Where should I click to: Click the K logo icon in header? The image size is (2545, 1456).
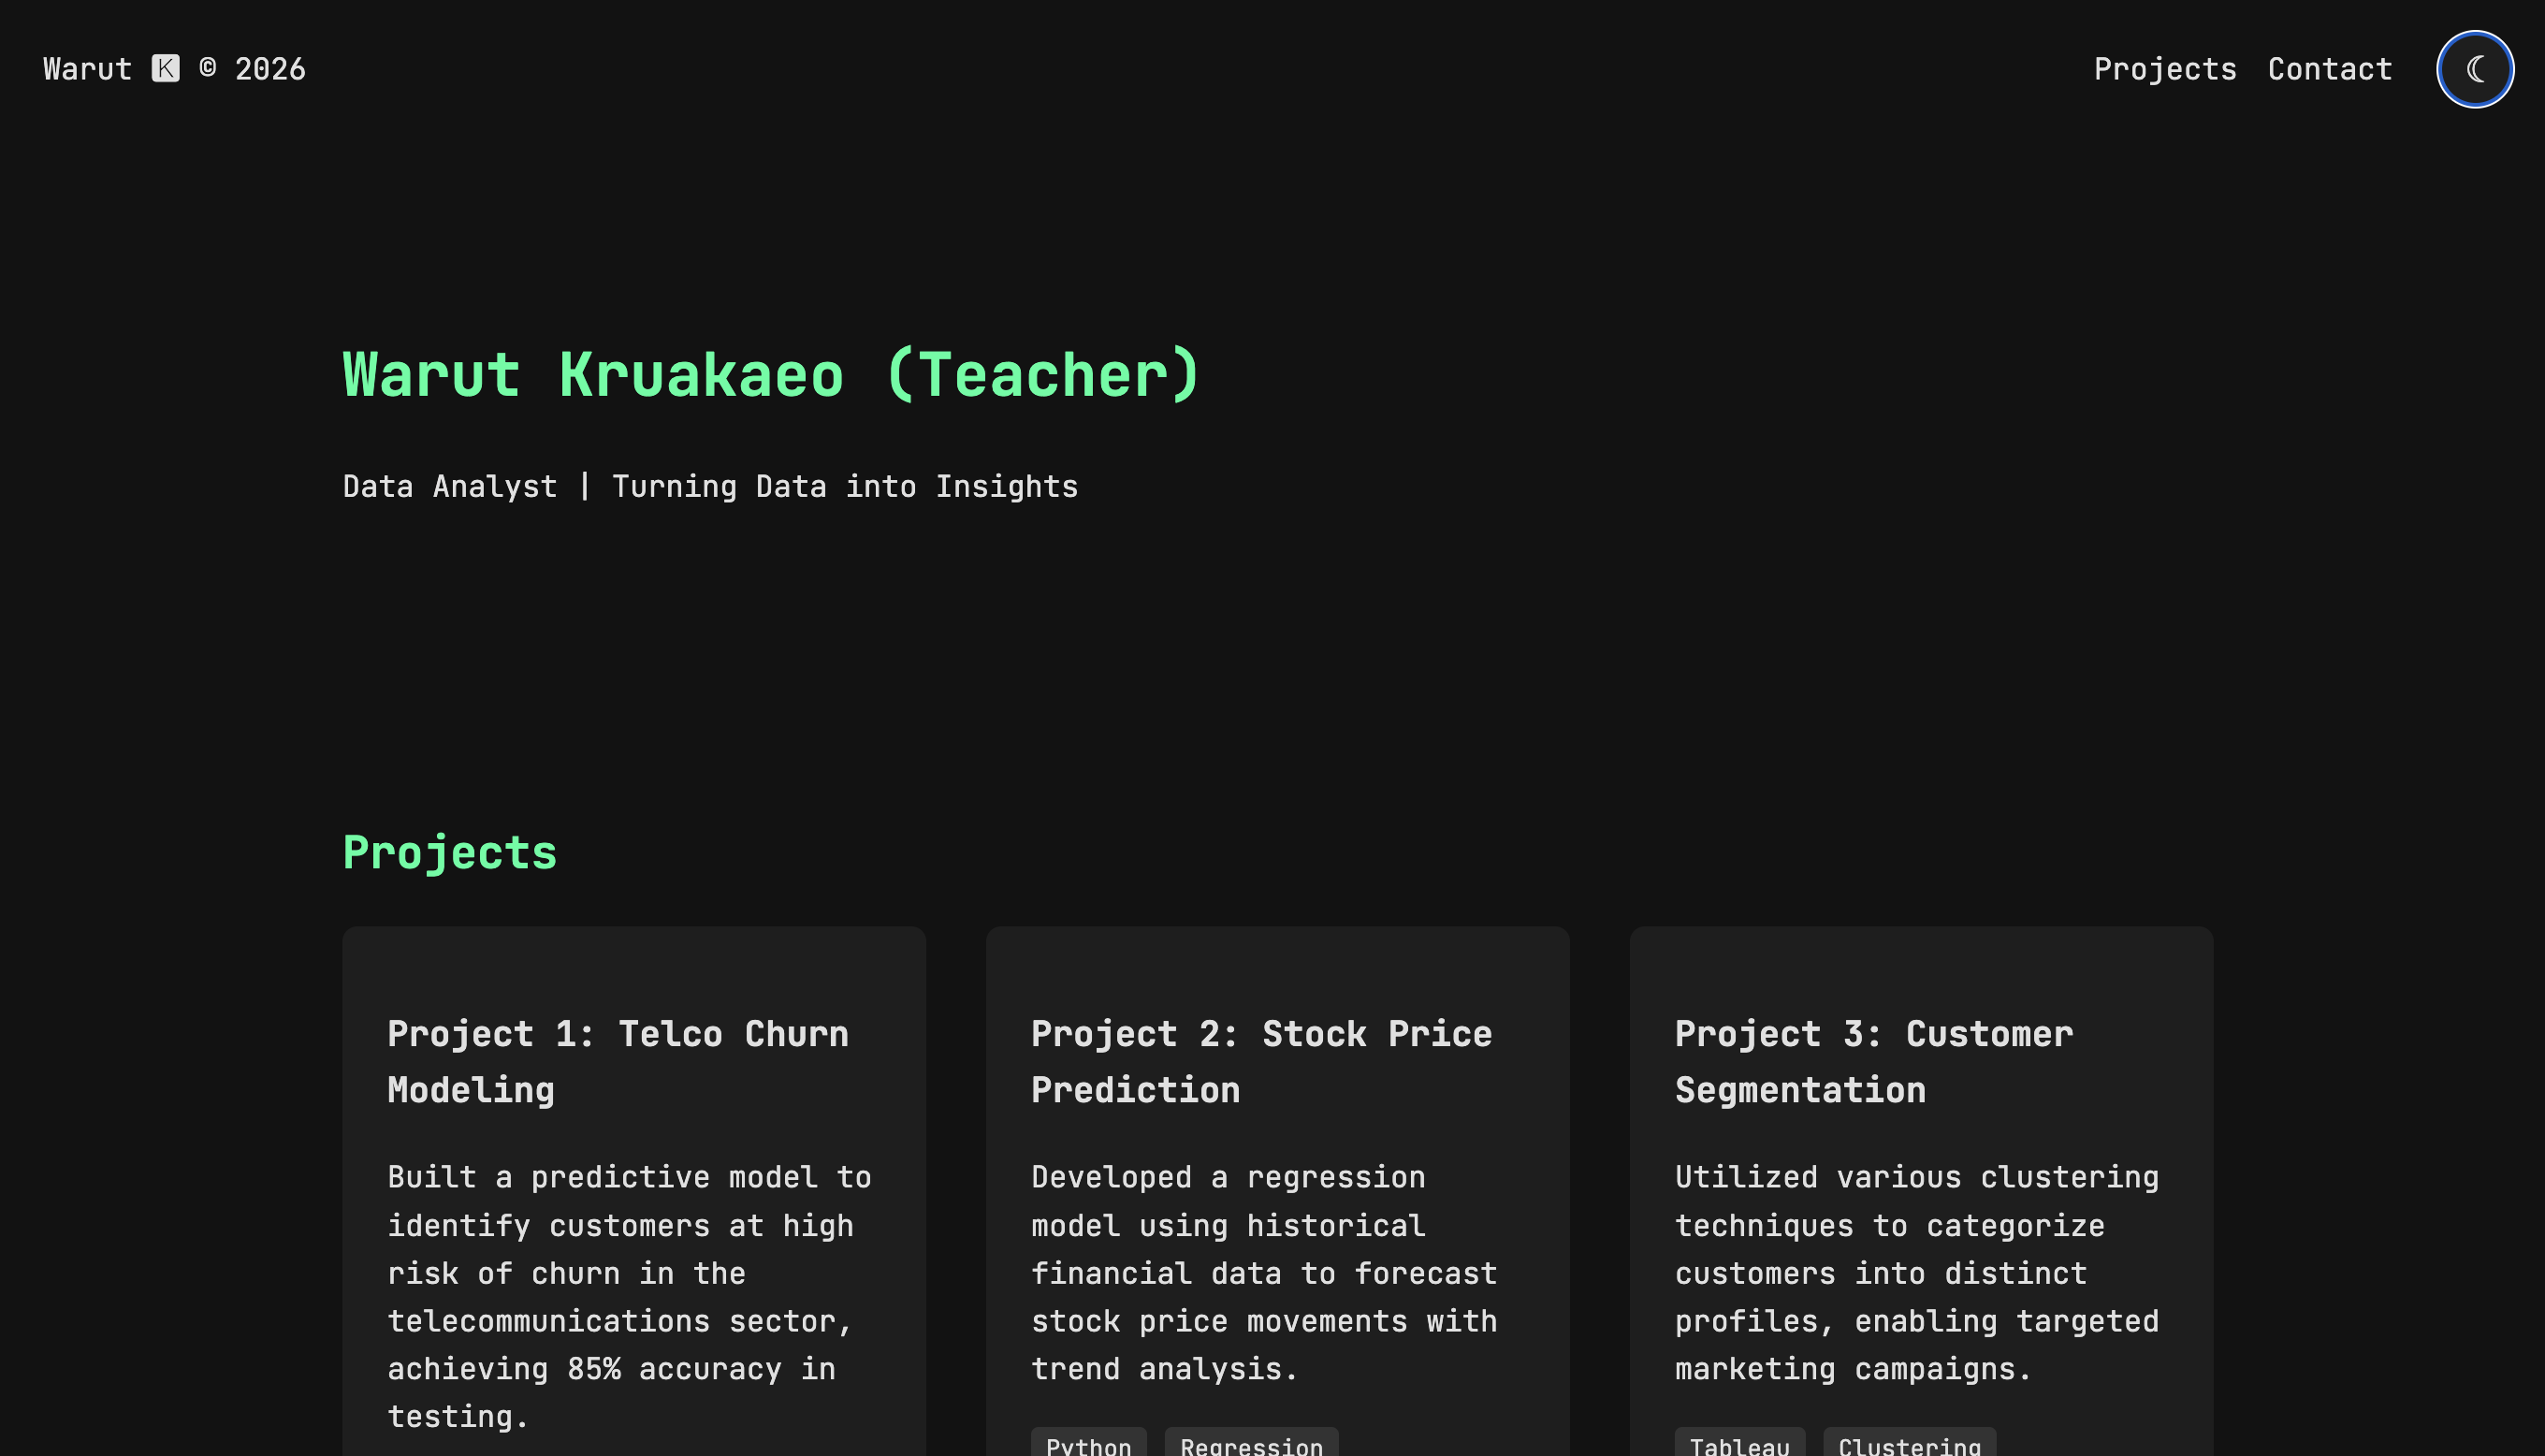point(166,68)
